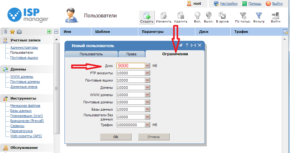Switch to the Права tab
Screen dimensions: 290x153
tap(131, 54)
